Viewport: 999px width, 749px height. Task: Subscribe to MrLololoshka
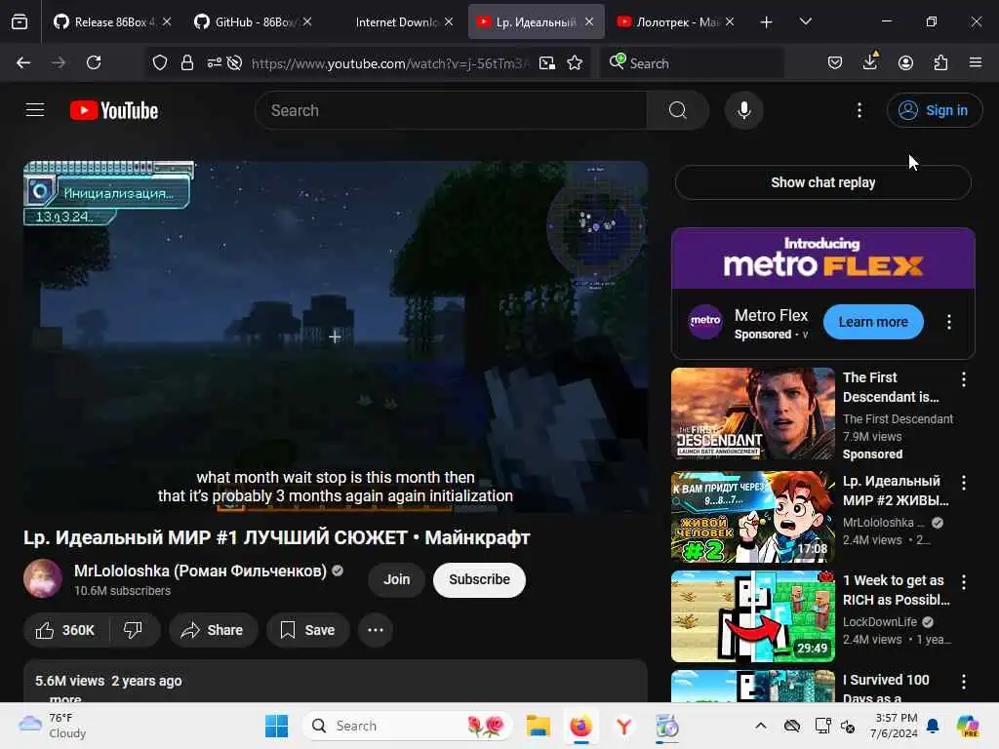[479, 579]
